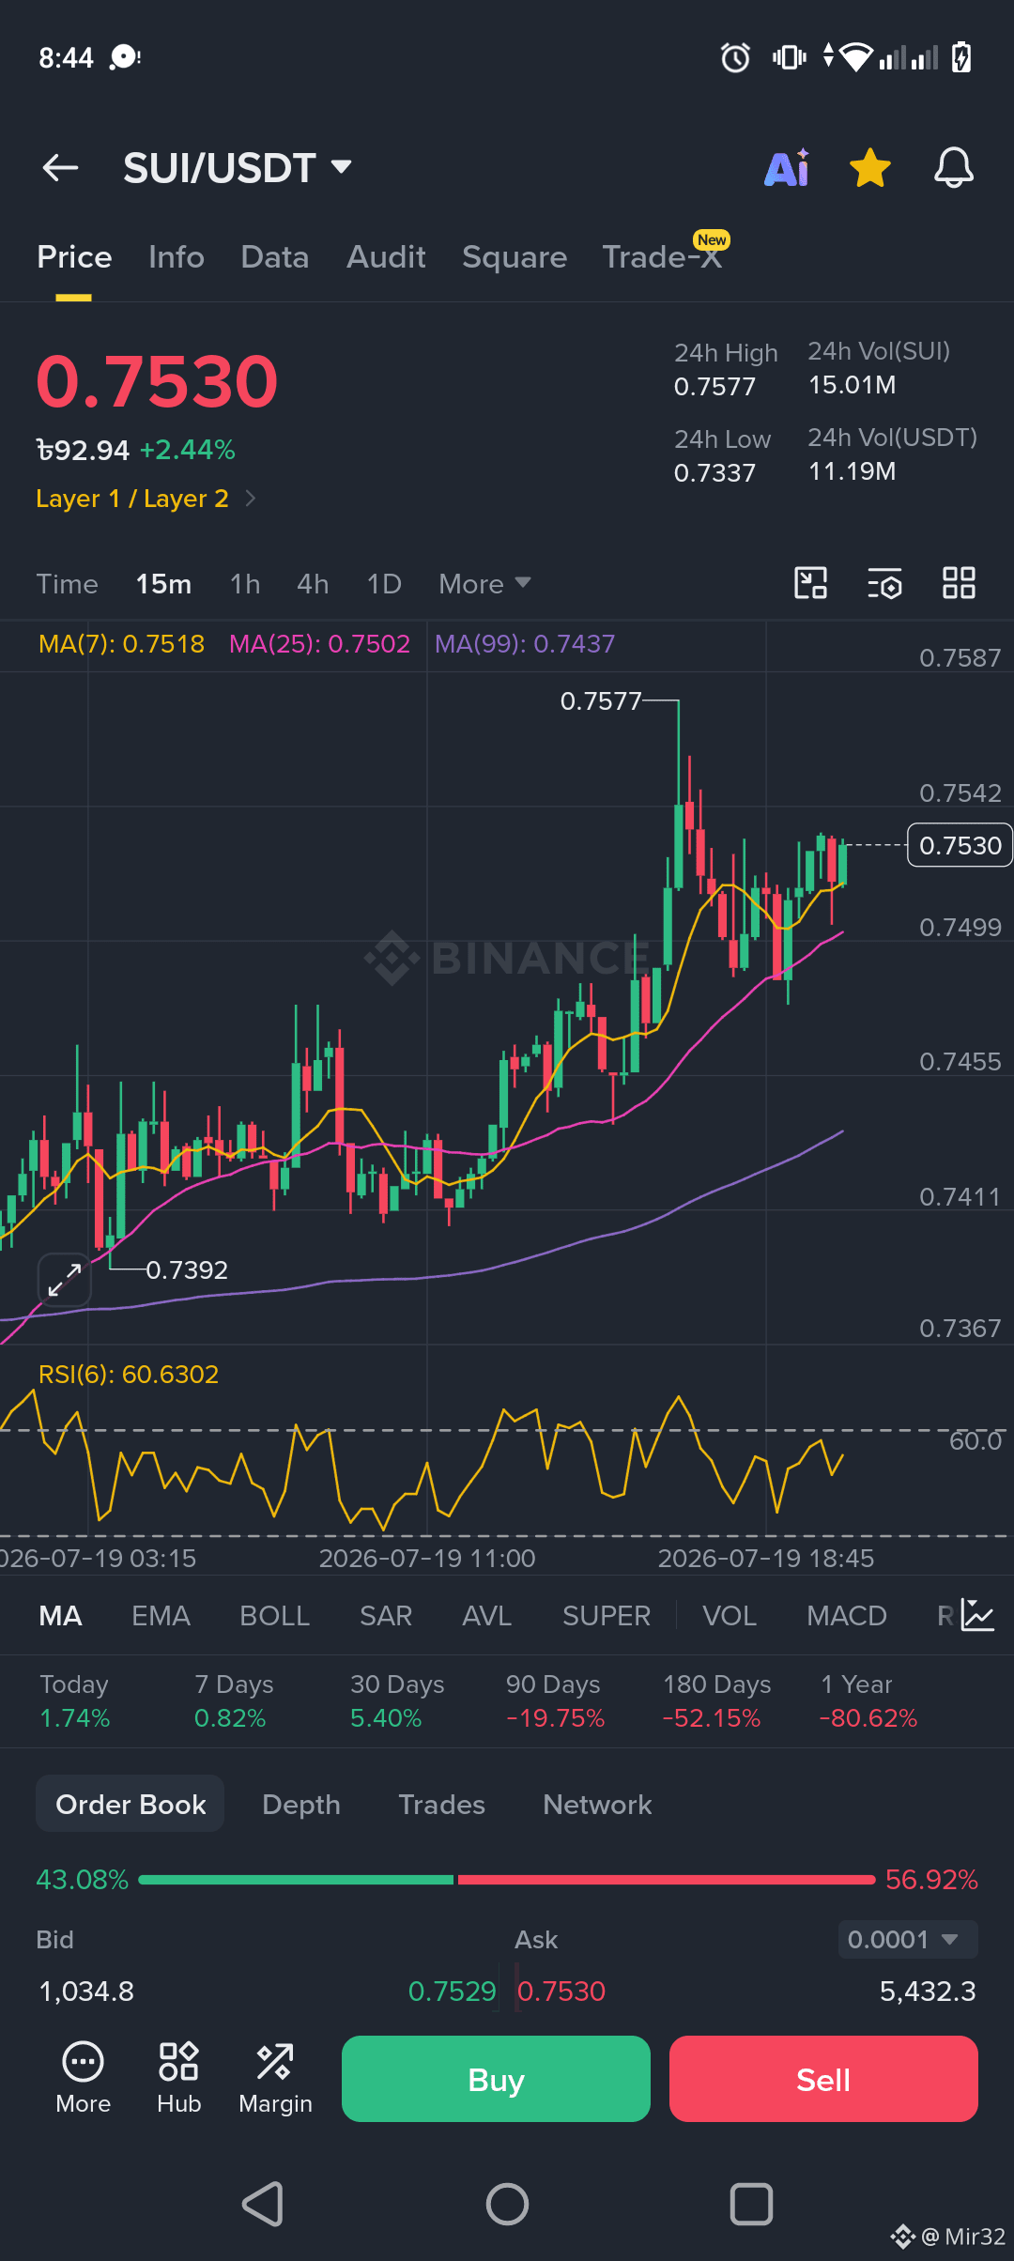Image resolution: width=1014 pixels, height=2261 pixels.
Task: Select the Network tab
Action: tap(597, 1805)
